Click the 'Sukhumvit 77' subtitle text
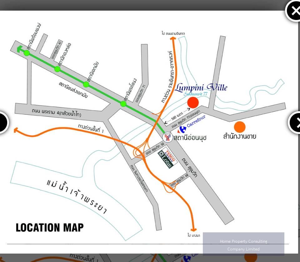 click(x=195, y=94)
